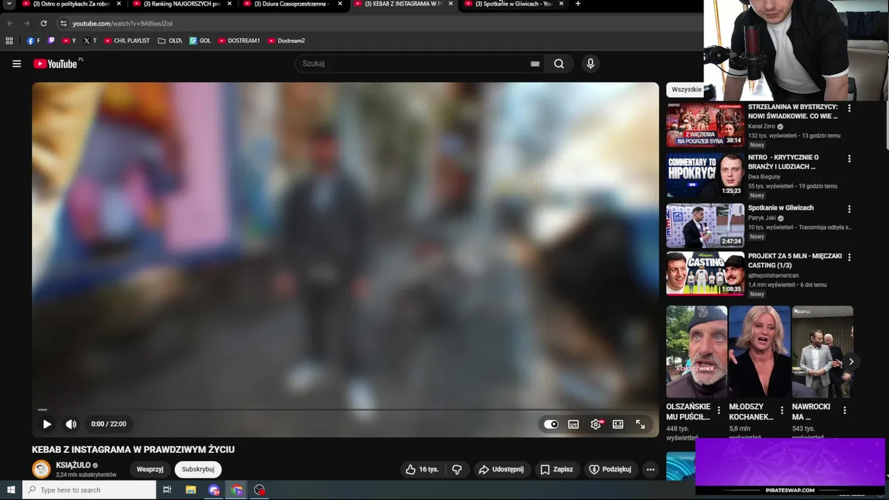The width and height of the screenshot is (889, 500).
Task: Open Task View on the taskbar
Action: 167,490
